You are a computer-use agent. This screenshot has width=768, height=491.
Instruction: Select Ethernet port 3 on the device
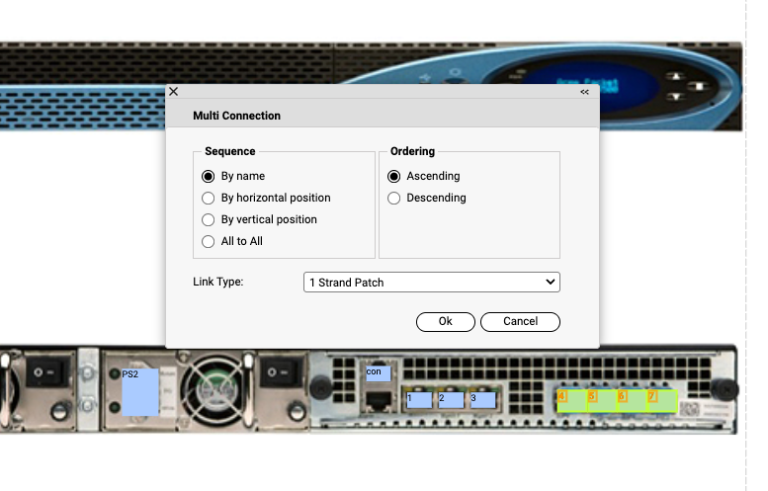[x=481, y=400]
